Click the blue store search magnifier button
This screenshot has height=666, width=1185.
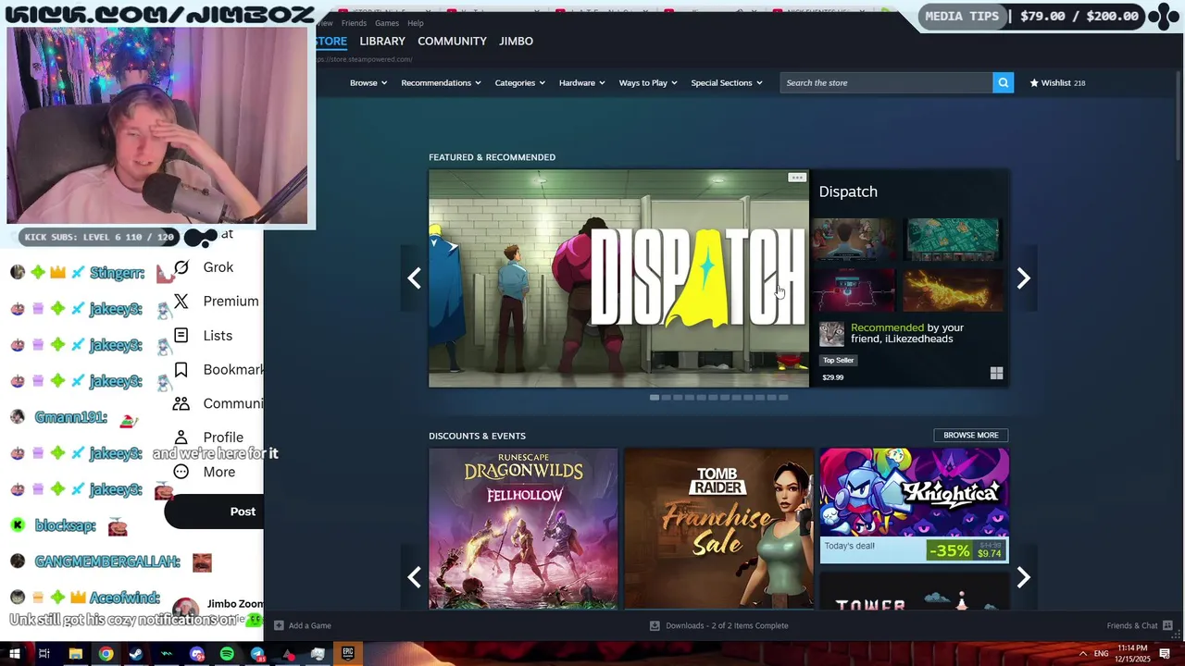1003,83
